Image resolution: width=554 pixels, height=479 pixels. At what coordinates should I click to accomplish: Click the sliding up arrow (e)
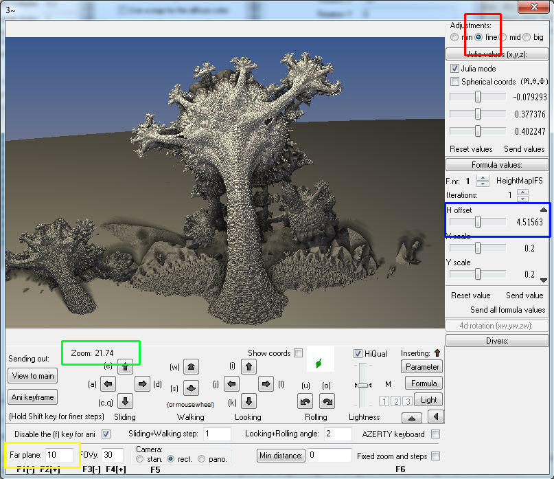point(125,367)
